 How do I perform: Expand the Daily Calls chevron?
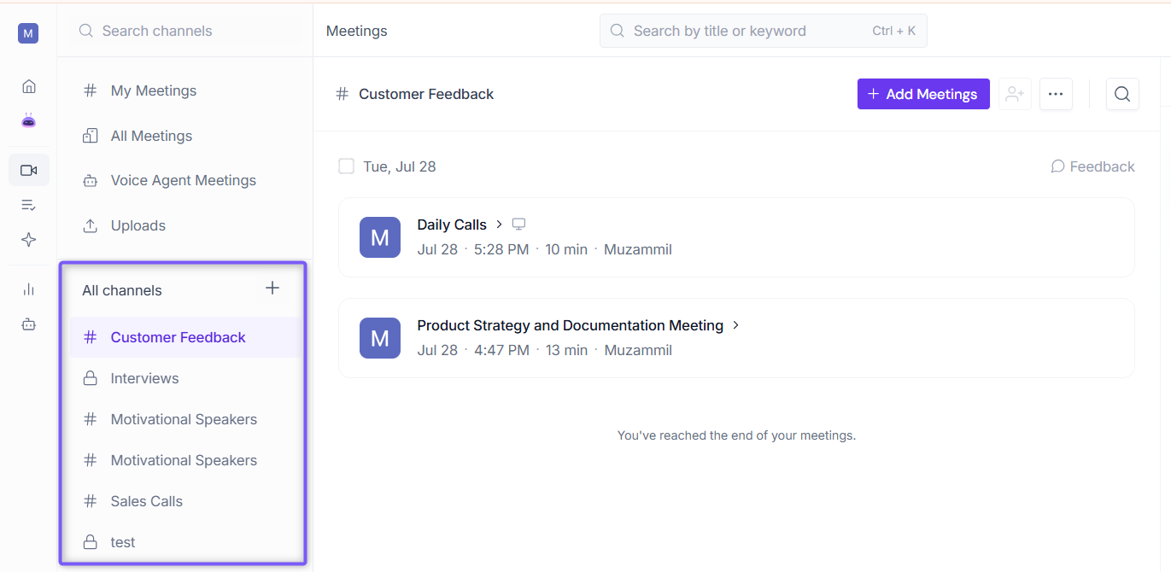pyautogui.click(x=499, y=225)
